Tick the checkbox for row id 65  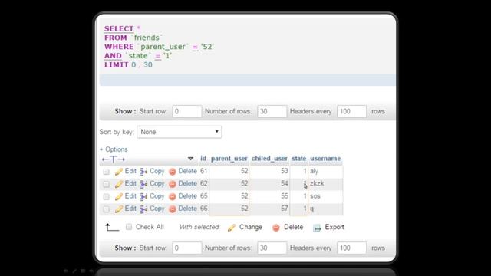click(x=107, y=196)
